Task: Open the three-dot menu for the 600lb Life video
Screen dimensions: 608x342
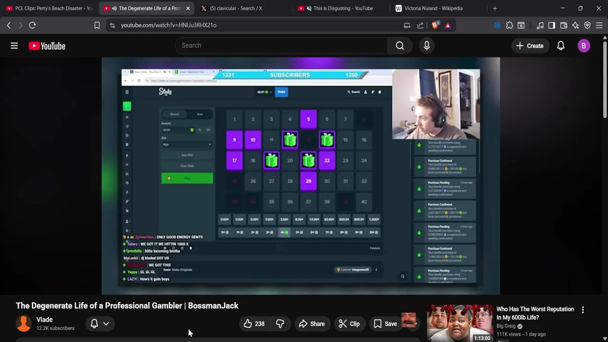Action: (x=583, y=310)
